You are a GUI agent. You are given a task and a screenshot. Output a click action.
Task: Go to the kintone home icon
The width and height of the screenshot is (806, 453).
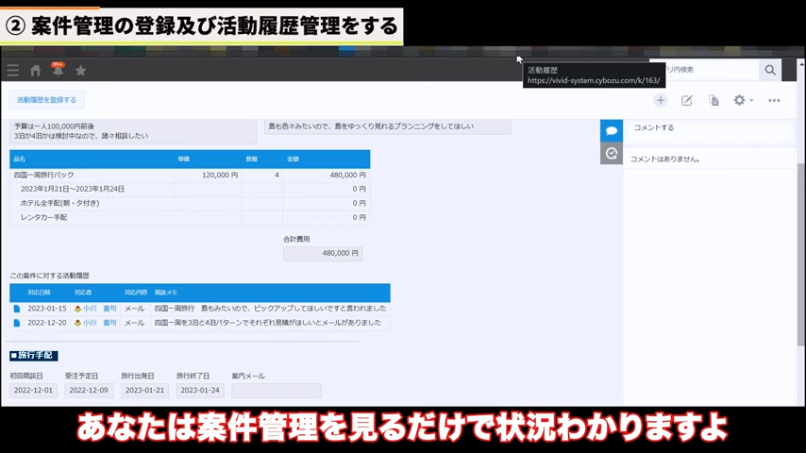click(x=36, y=70)
